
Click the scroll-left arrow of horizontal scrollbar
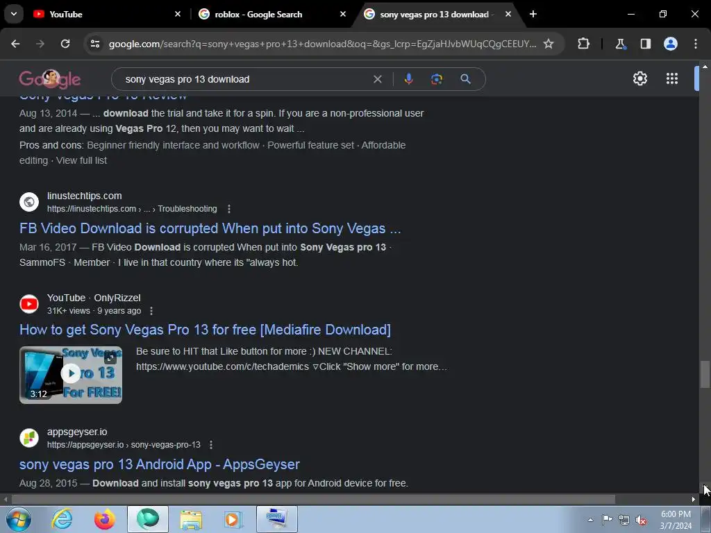(6, 500)
